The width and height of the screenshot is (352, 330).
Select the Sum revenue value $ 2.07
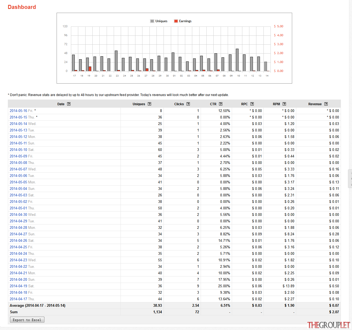(x=334, y=312)
